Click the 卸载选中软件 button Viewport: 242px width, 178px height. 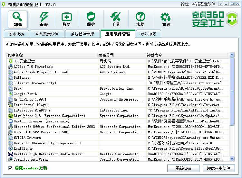[x=219, y=168]
